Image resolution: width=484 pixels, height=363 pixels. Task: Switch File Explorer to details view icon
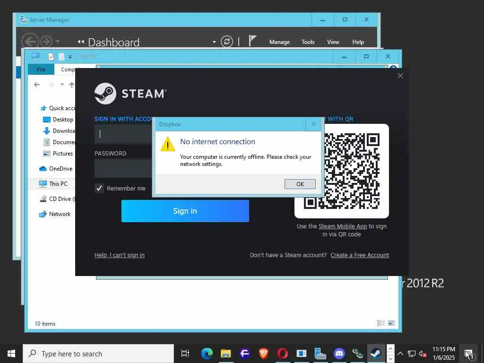tap(381, 323)
